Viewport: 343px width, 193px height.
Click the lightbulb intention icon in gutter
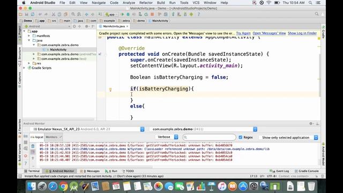(110, 90)
